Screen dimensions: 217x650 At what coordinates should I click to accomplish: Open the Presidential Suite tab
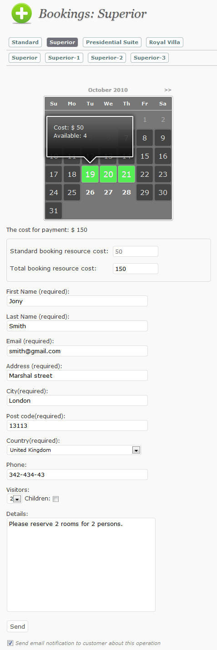[x=112, y=42]
